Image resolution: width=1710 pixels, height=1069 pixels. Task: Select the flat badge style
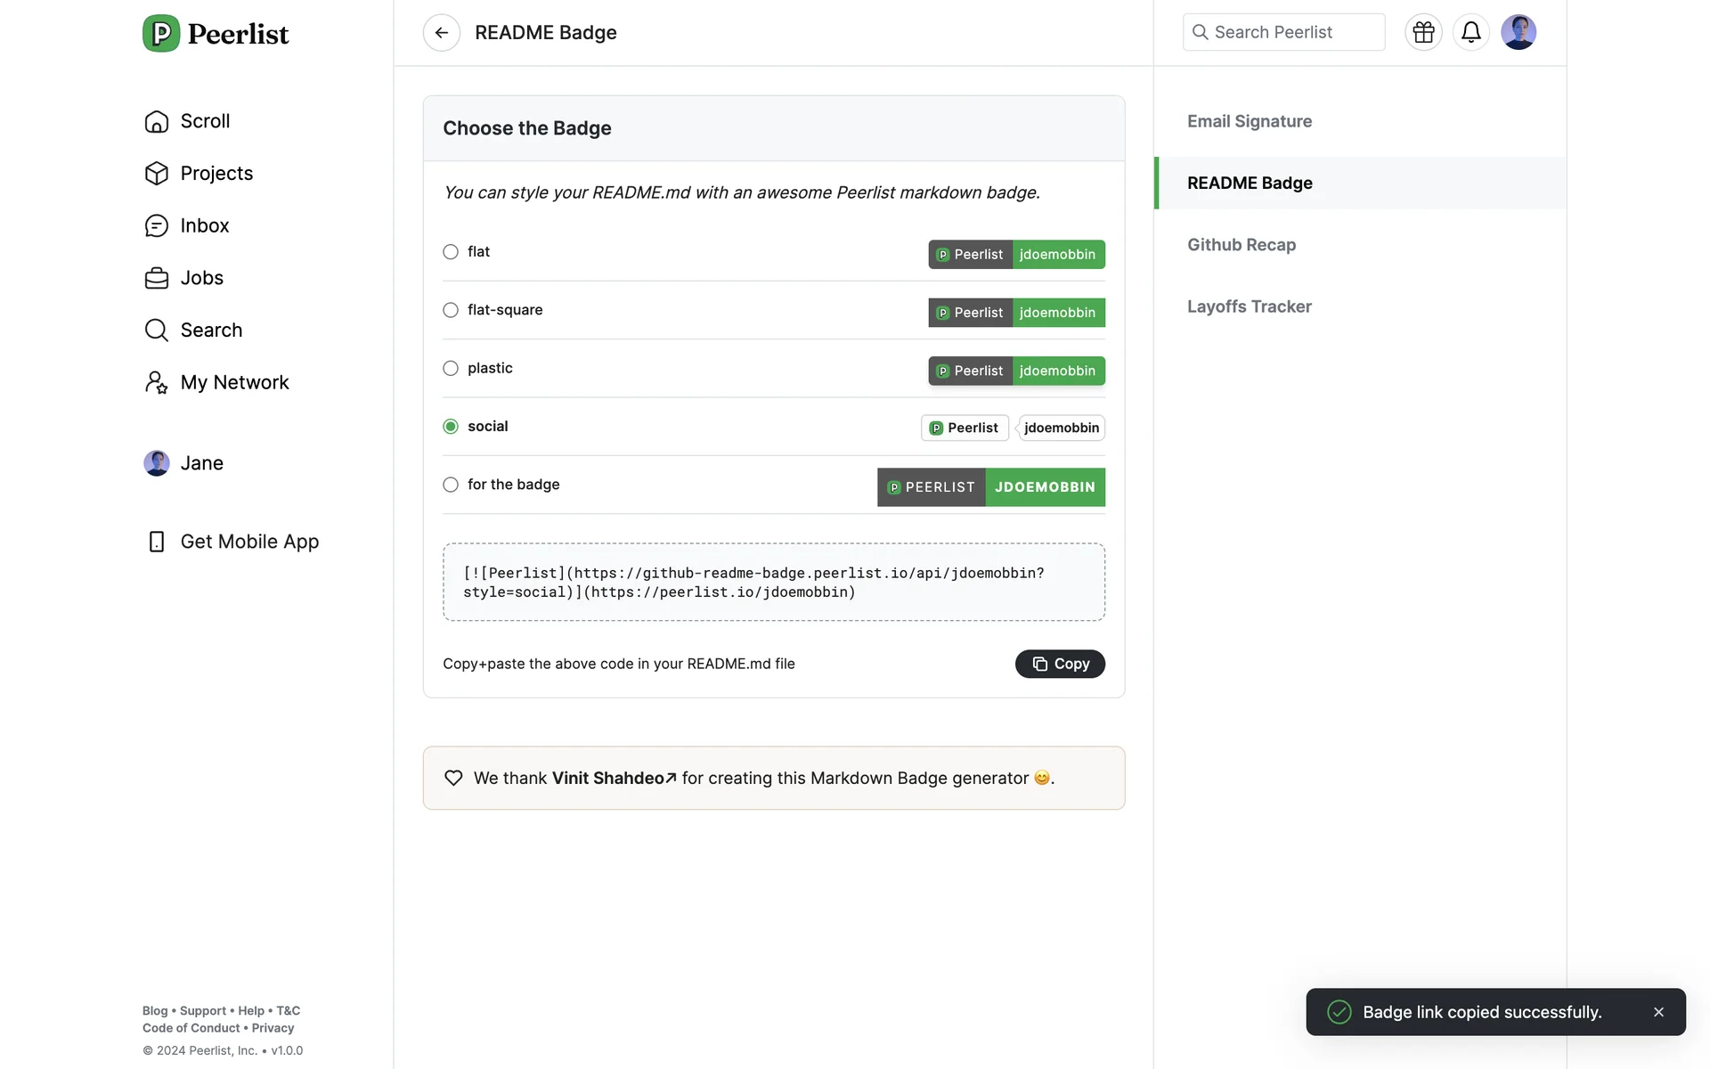click(x=451, y=252)
